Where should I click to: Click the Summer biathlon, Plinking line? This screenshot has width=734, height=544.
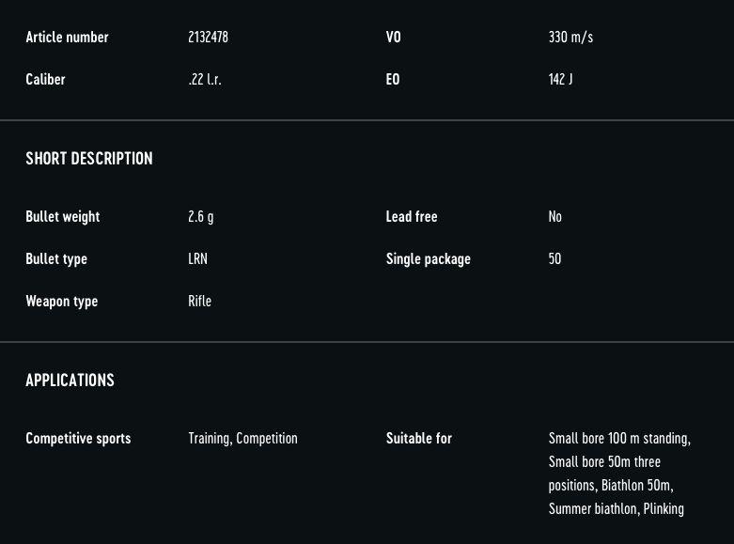(x=616, y=508)
